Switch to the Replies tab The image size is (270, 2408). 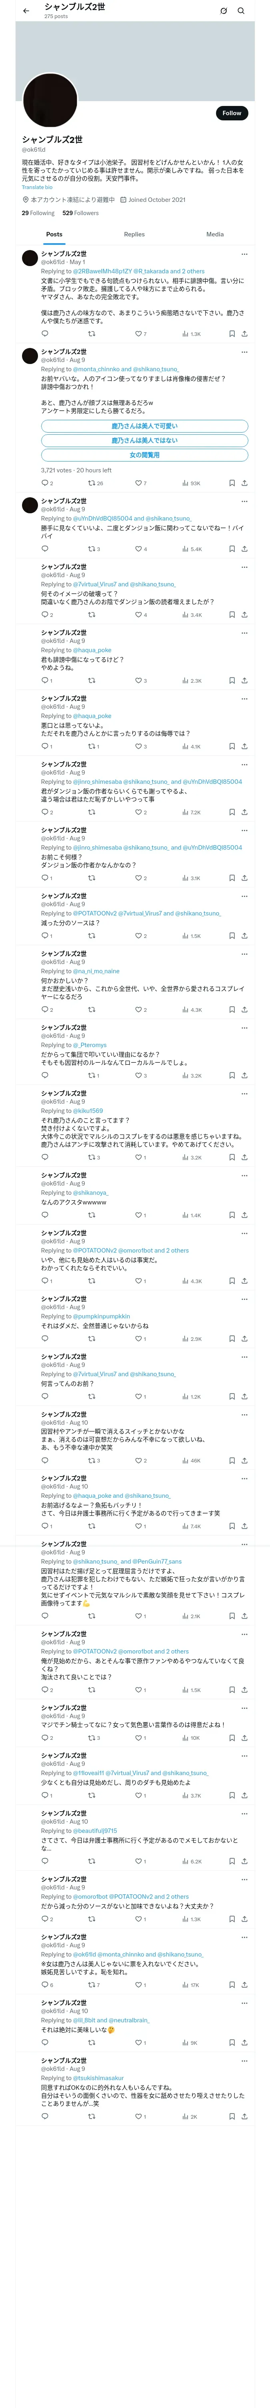[134, 235]
